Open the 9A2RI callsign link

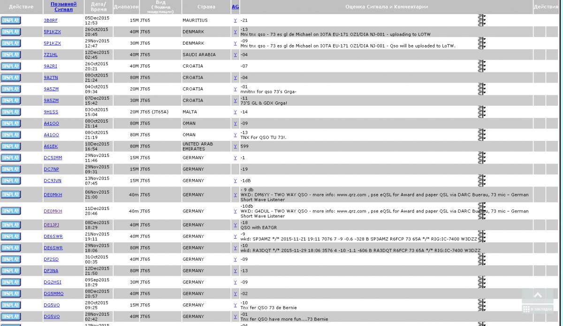[50, 66]
